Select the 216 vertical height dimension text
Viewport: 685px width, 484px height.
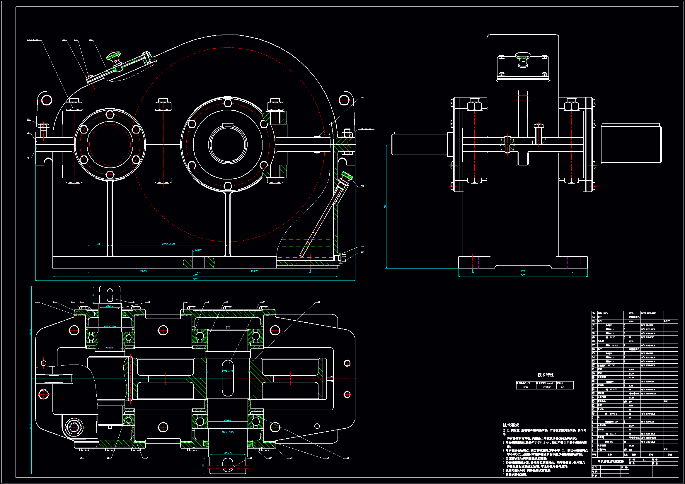[x=385, y=206]
